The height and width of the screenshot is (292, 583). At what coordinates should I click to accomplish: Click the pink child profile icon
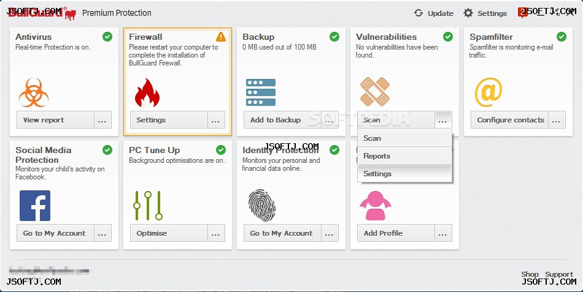click(375, 206)
